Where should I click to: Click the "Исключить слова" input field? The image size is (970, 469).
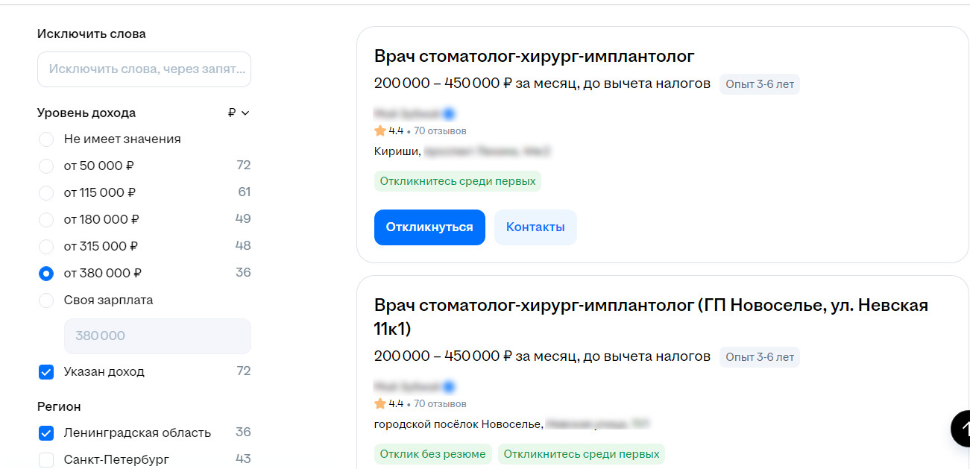(x=144, y=69)
